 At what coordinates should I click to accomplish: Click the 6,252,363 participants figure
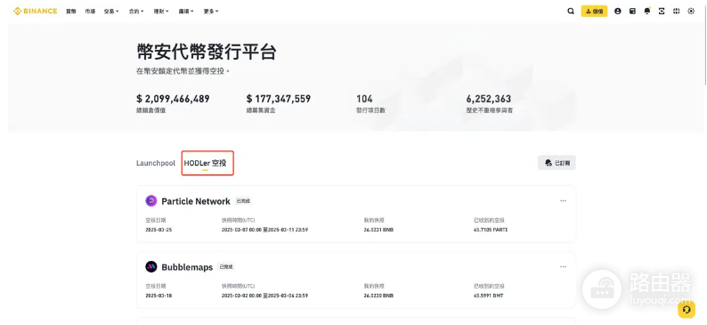pyautogui.click(x=489, y=99)
